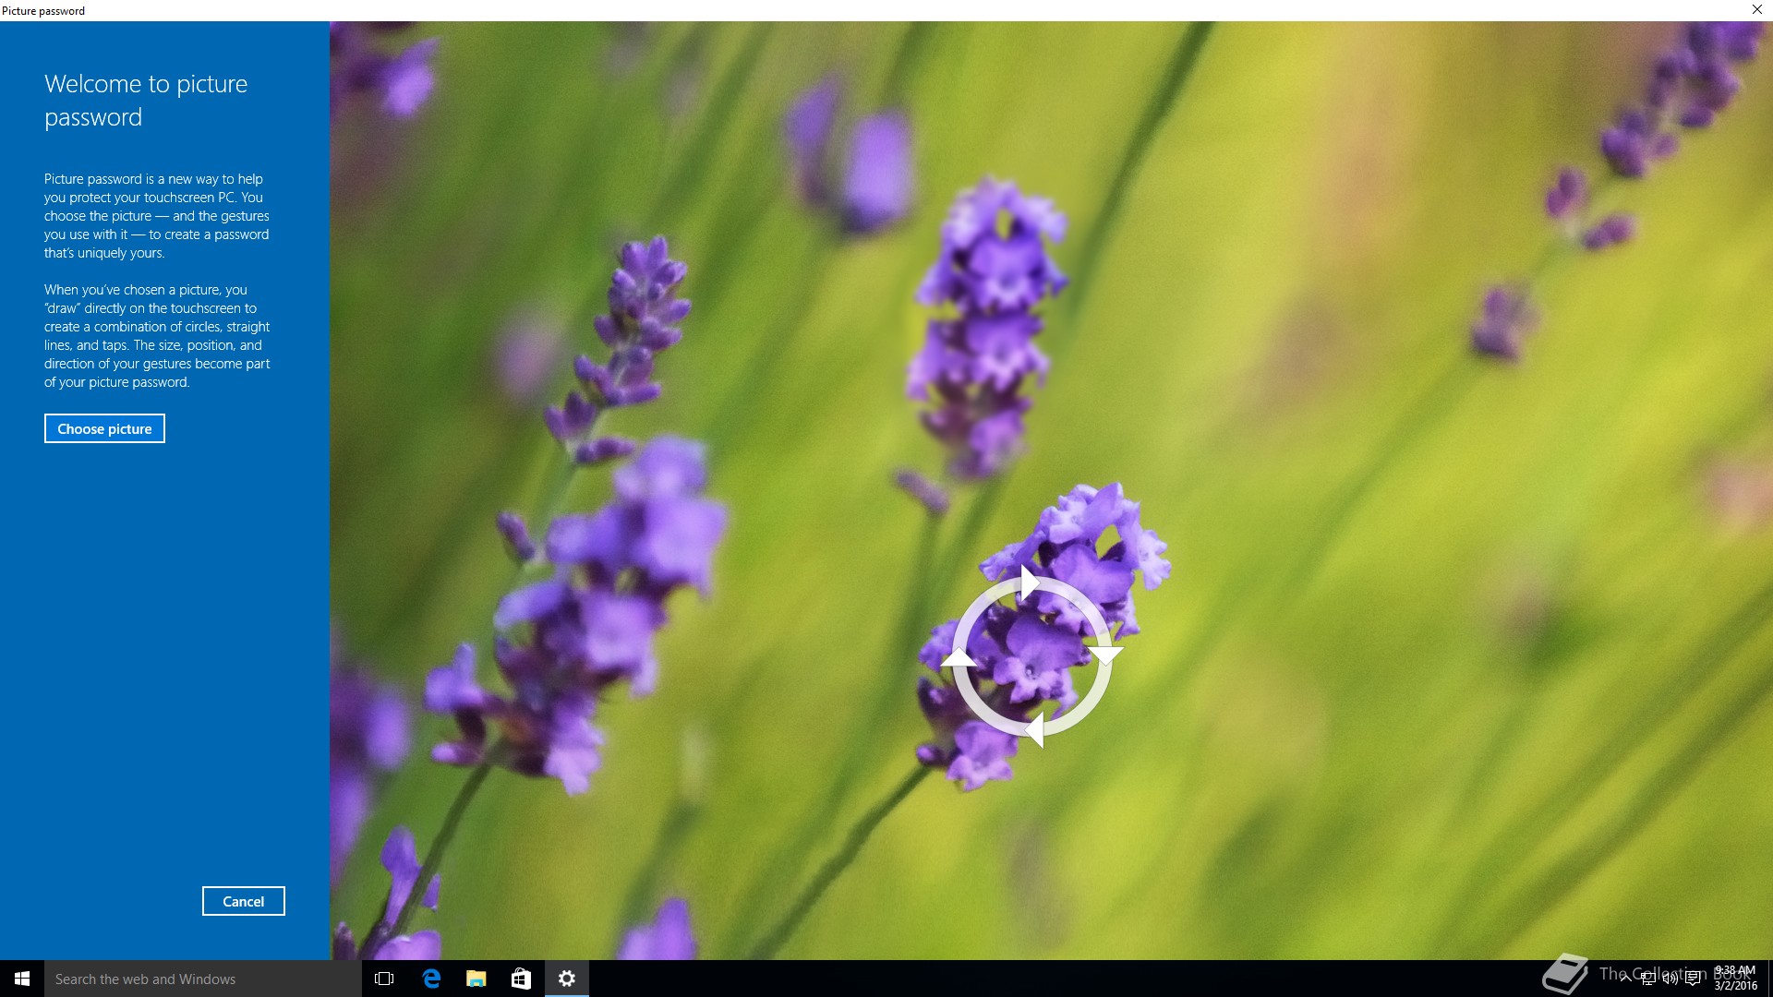Screen dimensions: 1773x997
Task: Click the circular gesture demo on the flower
Action: (1031, 656)
